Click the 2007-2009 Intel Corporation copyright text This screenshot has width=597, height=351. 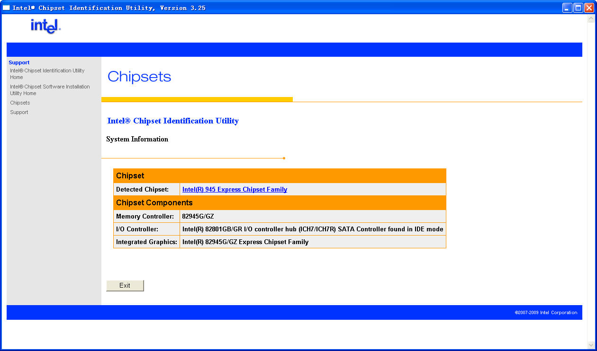(546, 313)
